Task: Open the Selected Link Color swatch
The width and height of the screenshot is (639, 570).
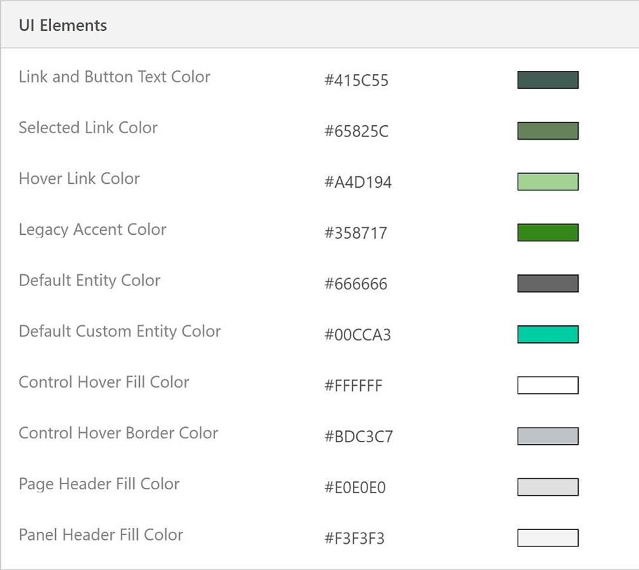Action: (547, 131)
